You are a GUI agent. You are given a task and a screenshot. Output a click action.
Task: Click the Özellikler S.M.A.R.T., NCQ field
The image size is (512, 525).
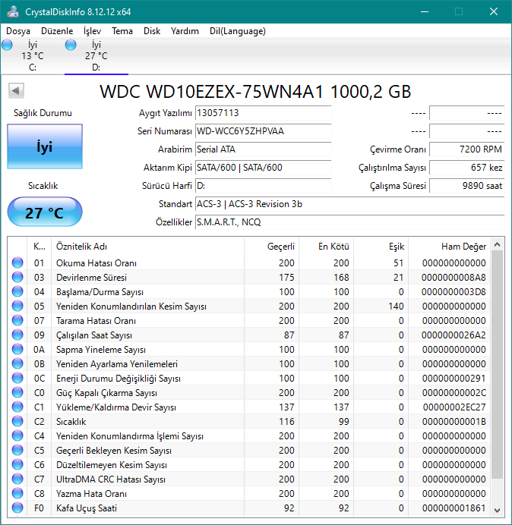(x=349, y=222)
